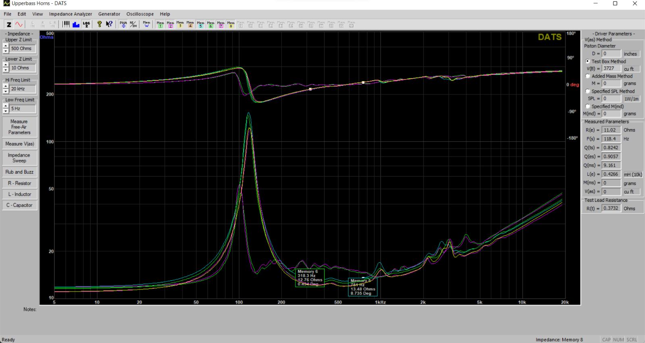This screenshot has width=645, height=343.
Task: Activate the context help pointer icon
Action: pos(109,25)
